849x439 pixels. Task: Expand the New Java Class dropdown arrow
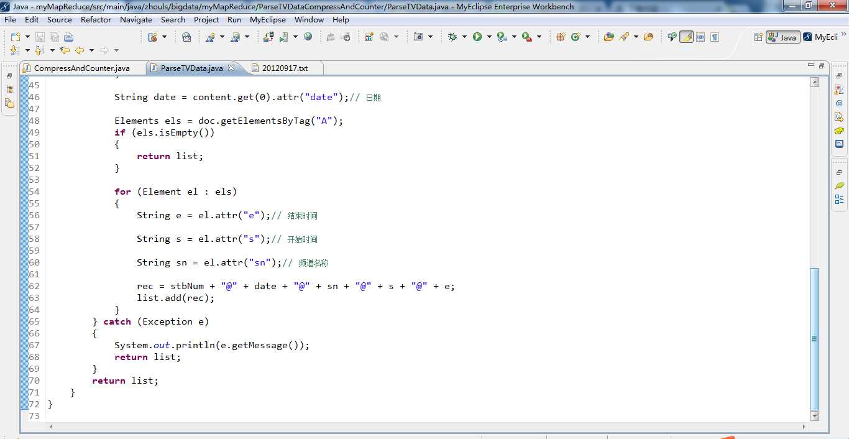click(x=587, y=37)
